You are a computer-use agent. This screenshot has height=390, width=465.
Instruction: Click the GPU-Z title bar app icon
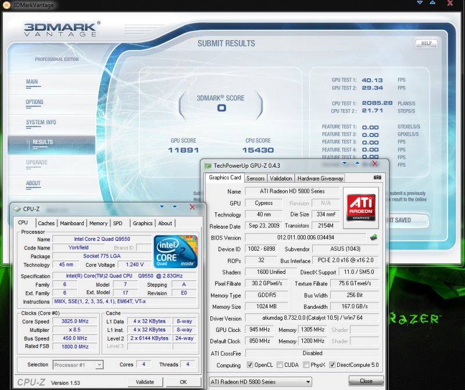[208, 165]
